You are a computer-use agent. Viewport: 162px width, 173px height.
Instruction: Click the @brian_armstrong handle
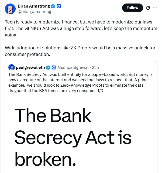click(x=34, y=12)
